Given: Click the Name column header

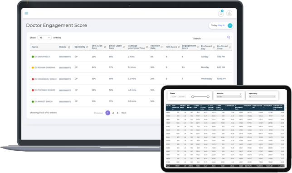Looking at the screenshot, I should click(x=35, y=47).
